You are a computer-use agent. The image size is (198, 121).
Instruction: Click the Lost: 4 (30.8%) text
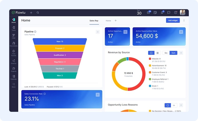(x=31, y=87)
